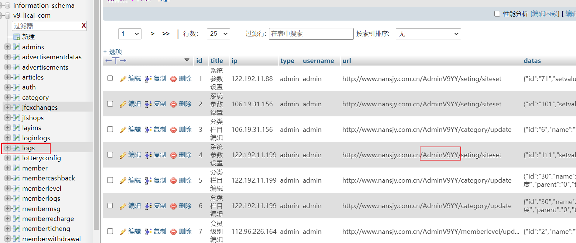Image resolution: width=576 pixels, height=243 pixels.
Task: Go to next page with > button
Action: pos(153,34)
